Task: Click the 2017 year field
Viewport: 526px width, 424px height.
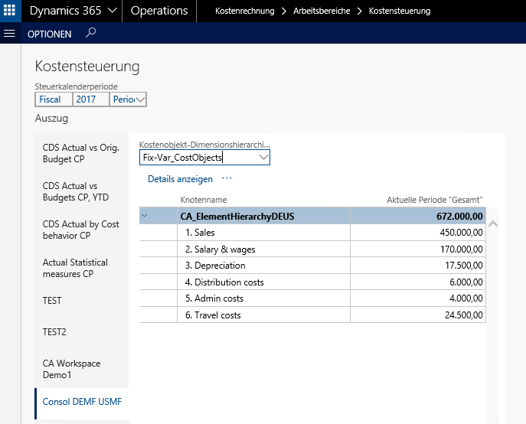Action: tap(91, 99)
